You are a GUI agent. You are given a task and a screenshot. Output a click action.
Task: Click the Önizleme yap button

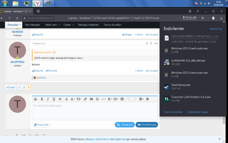click(x=147, y=125)
